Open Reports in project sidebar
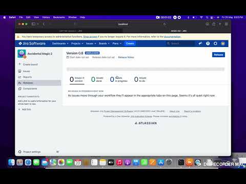 tap(27, 77)
